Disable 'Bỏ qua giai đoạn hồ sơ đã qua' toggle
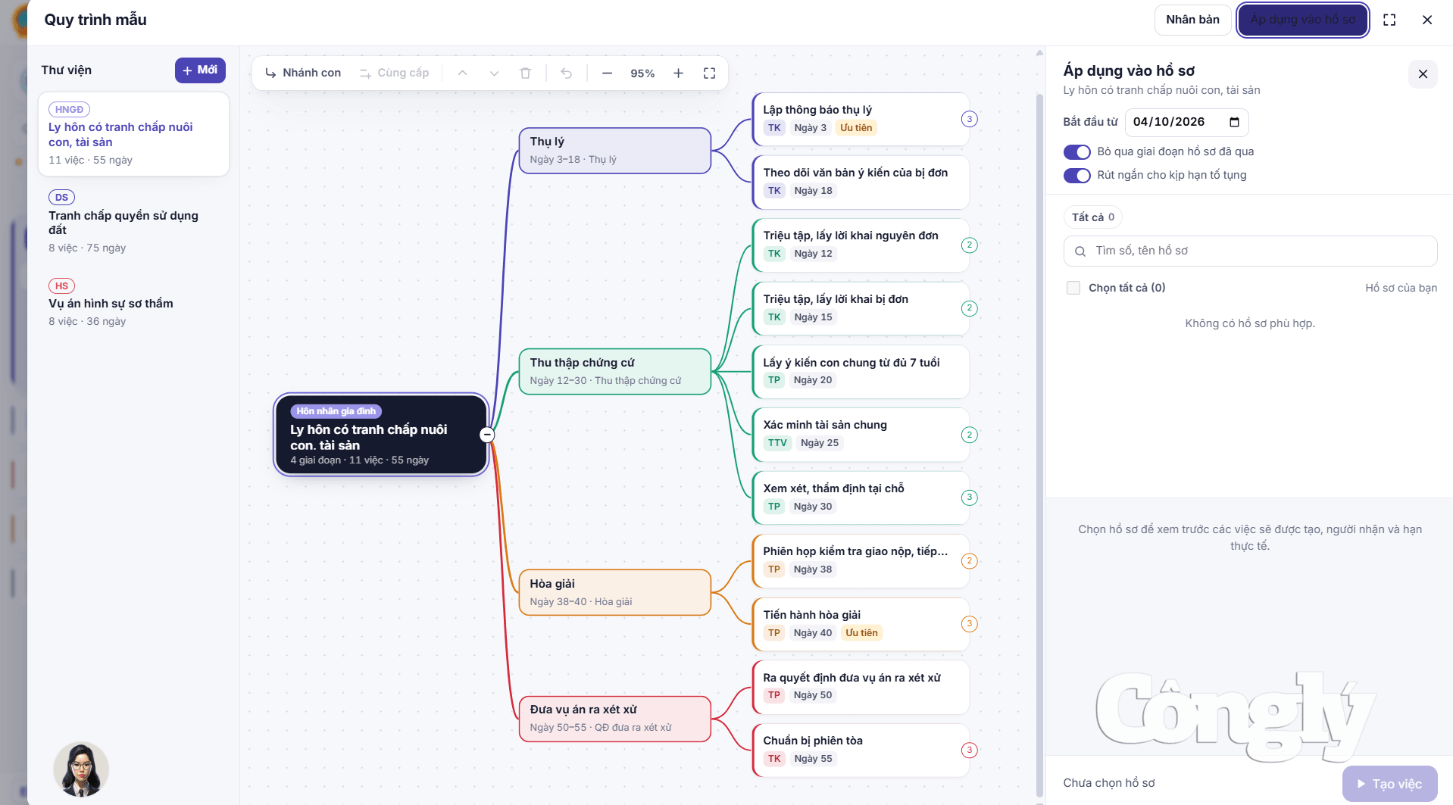The width and height of the screenshot is (1453, 805). (x=1076, y=152)
